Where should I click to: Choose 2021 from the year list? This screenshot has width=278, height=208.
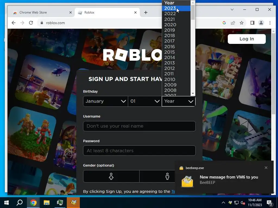pos(176,19)
